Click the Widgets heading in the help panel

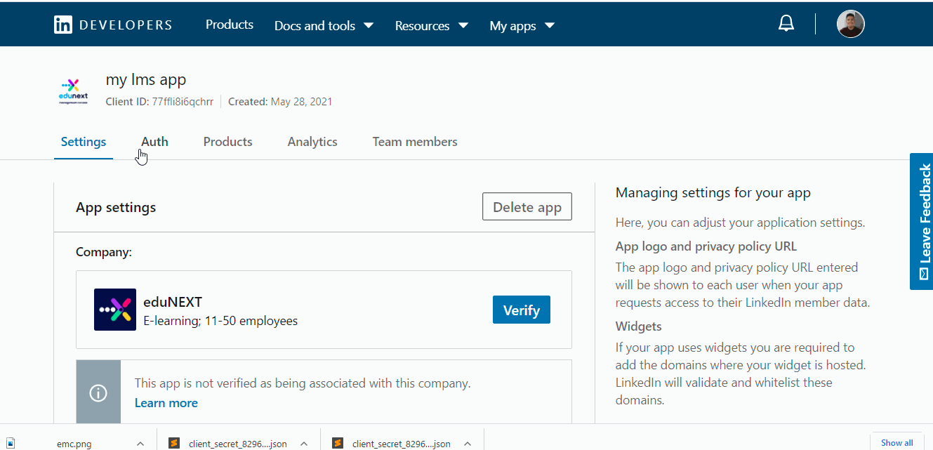[639, 326]
